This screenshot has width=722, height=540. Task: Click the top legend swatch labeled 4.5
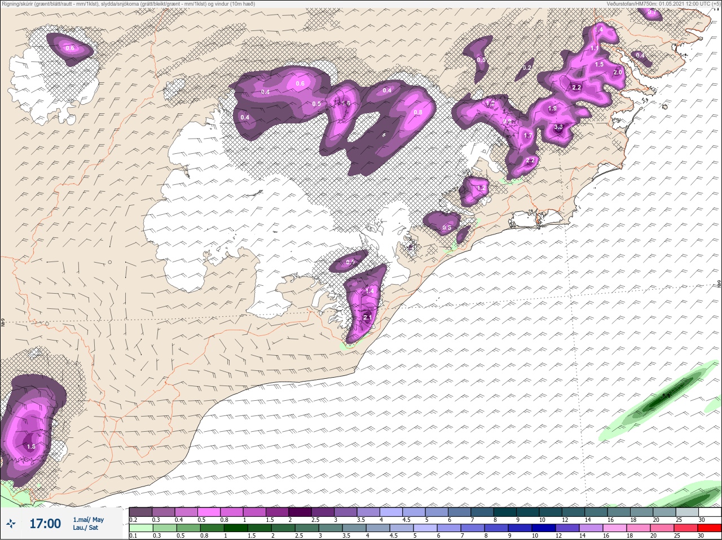[x=414, y=512]
